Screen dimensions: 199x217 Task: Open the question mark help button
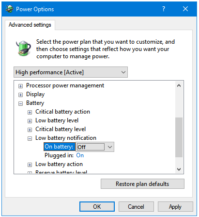click(x=164, y=9)
